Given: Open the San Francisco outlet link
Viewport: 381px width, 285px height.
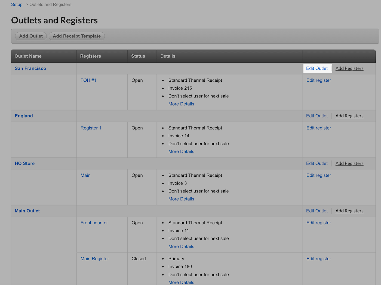Looking at the screenshot, I should pos(30,68).
